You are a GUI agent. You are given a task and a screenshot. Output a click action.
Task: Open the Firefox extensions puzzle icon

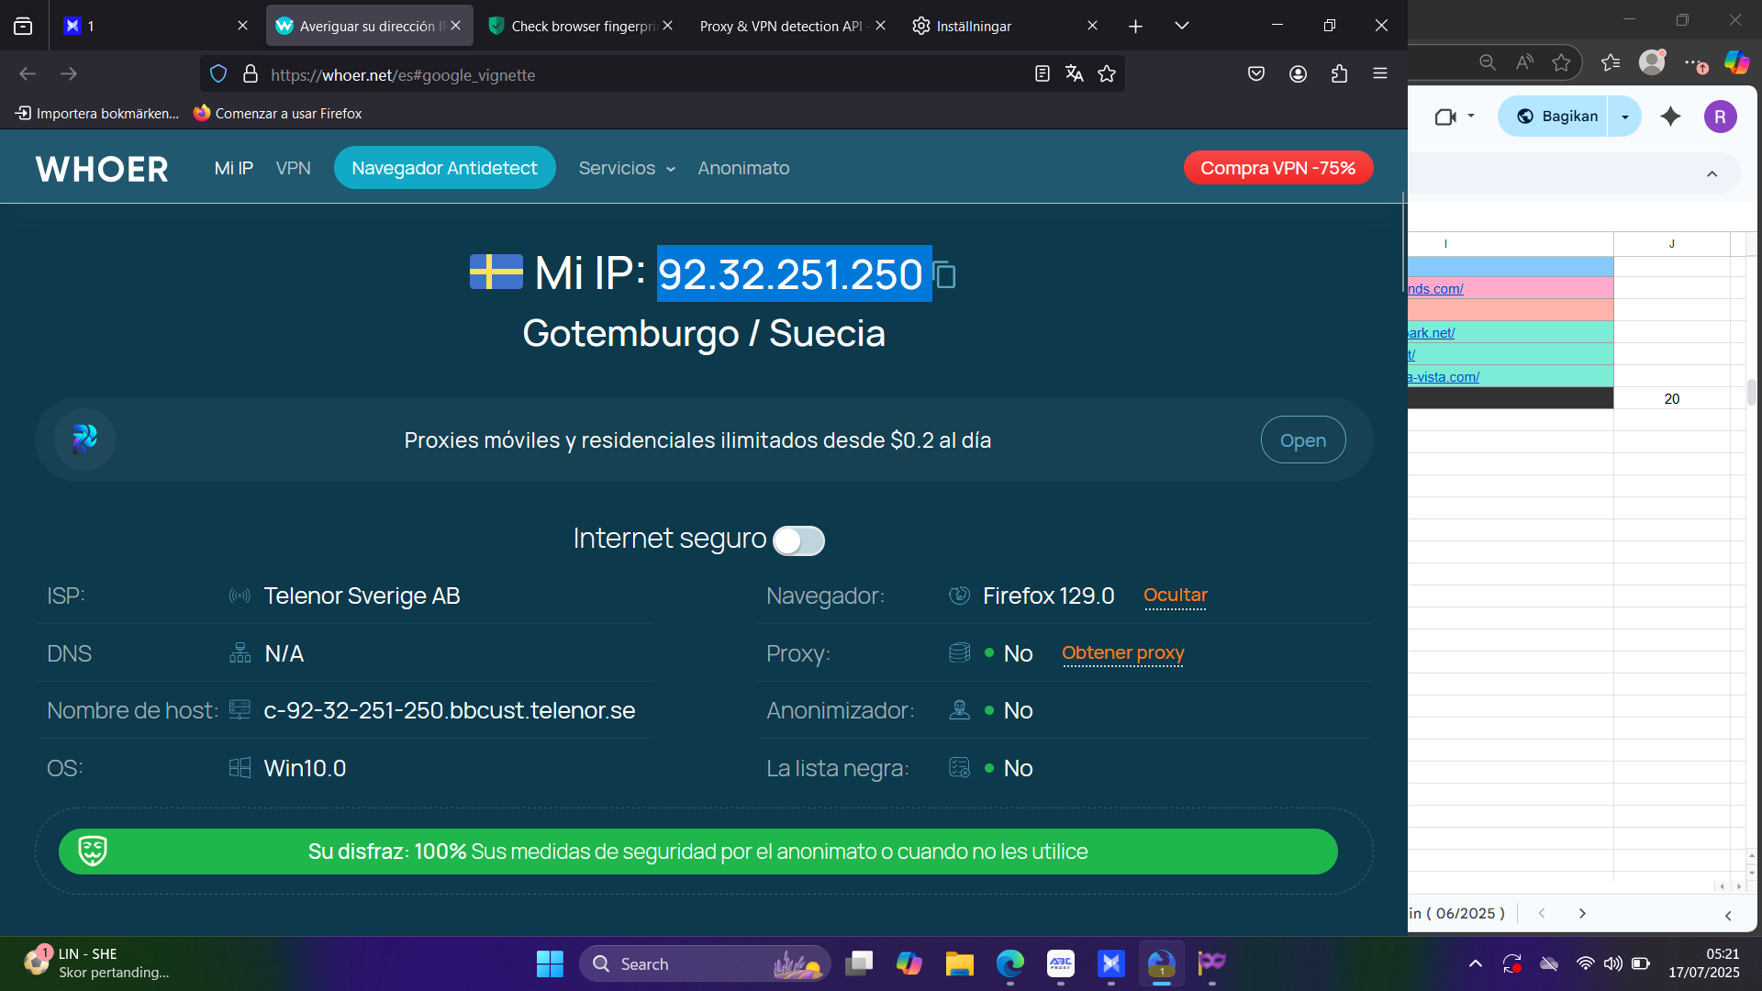pyautogui.click(x=1339, y=74)
